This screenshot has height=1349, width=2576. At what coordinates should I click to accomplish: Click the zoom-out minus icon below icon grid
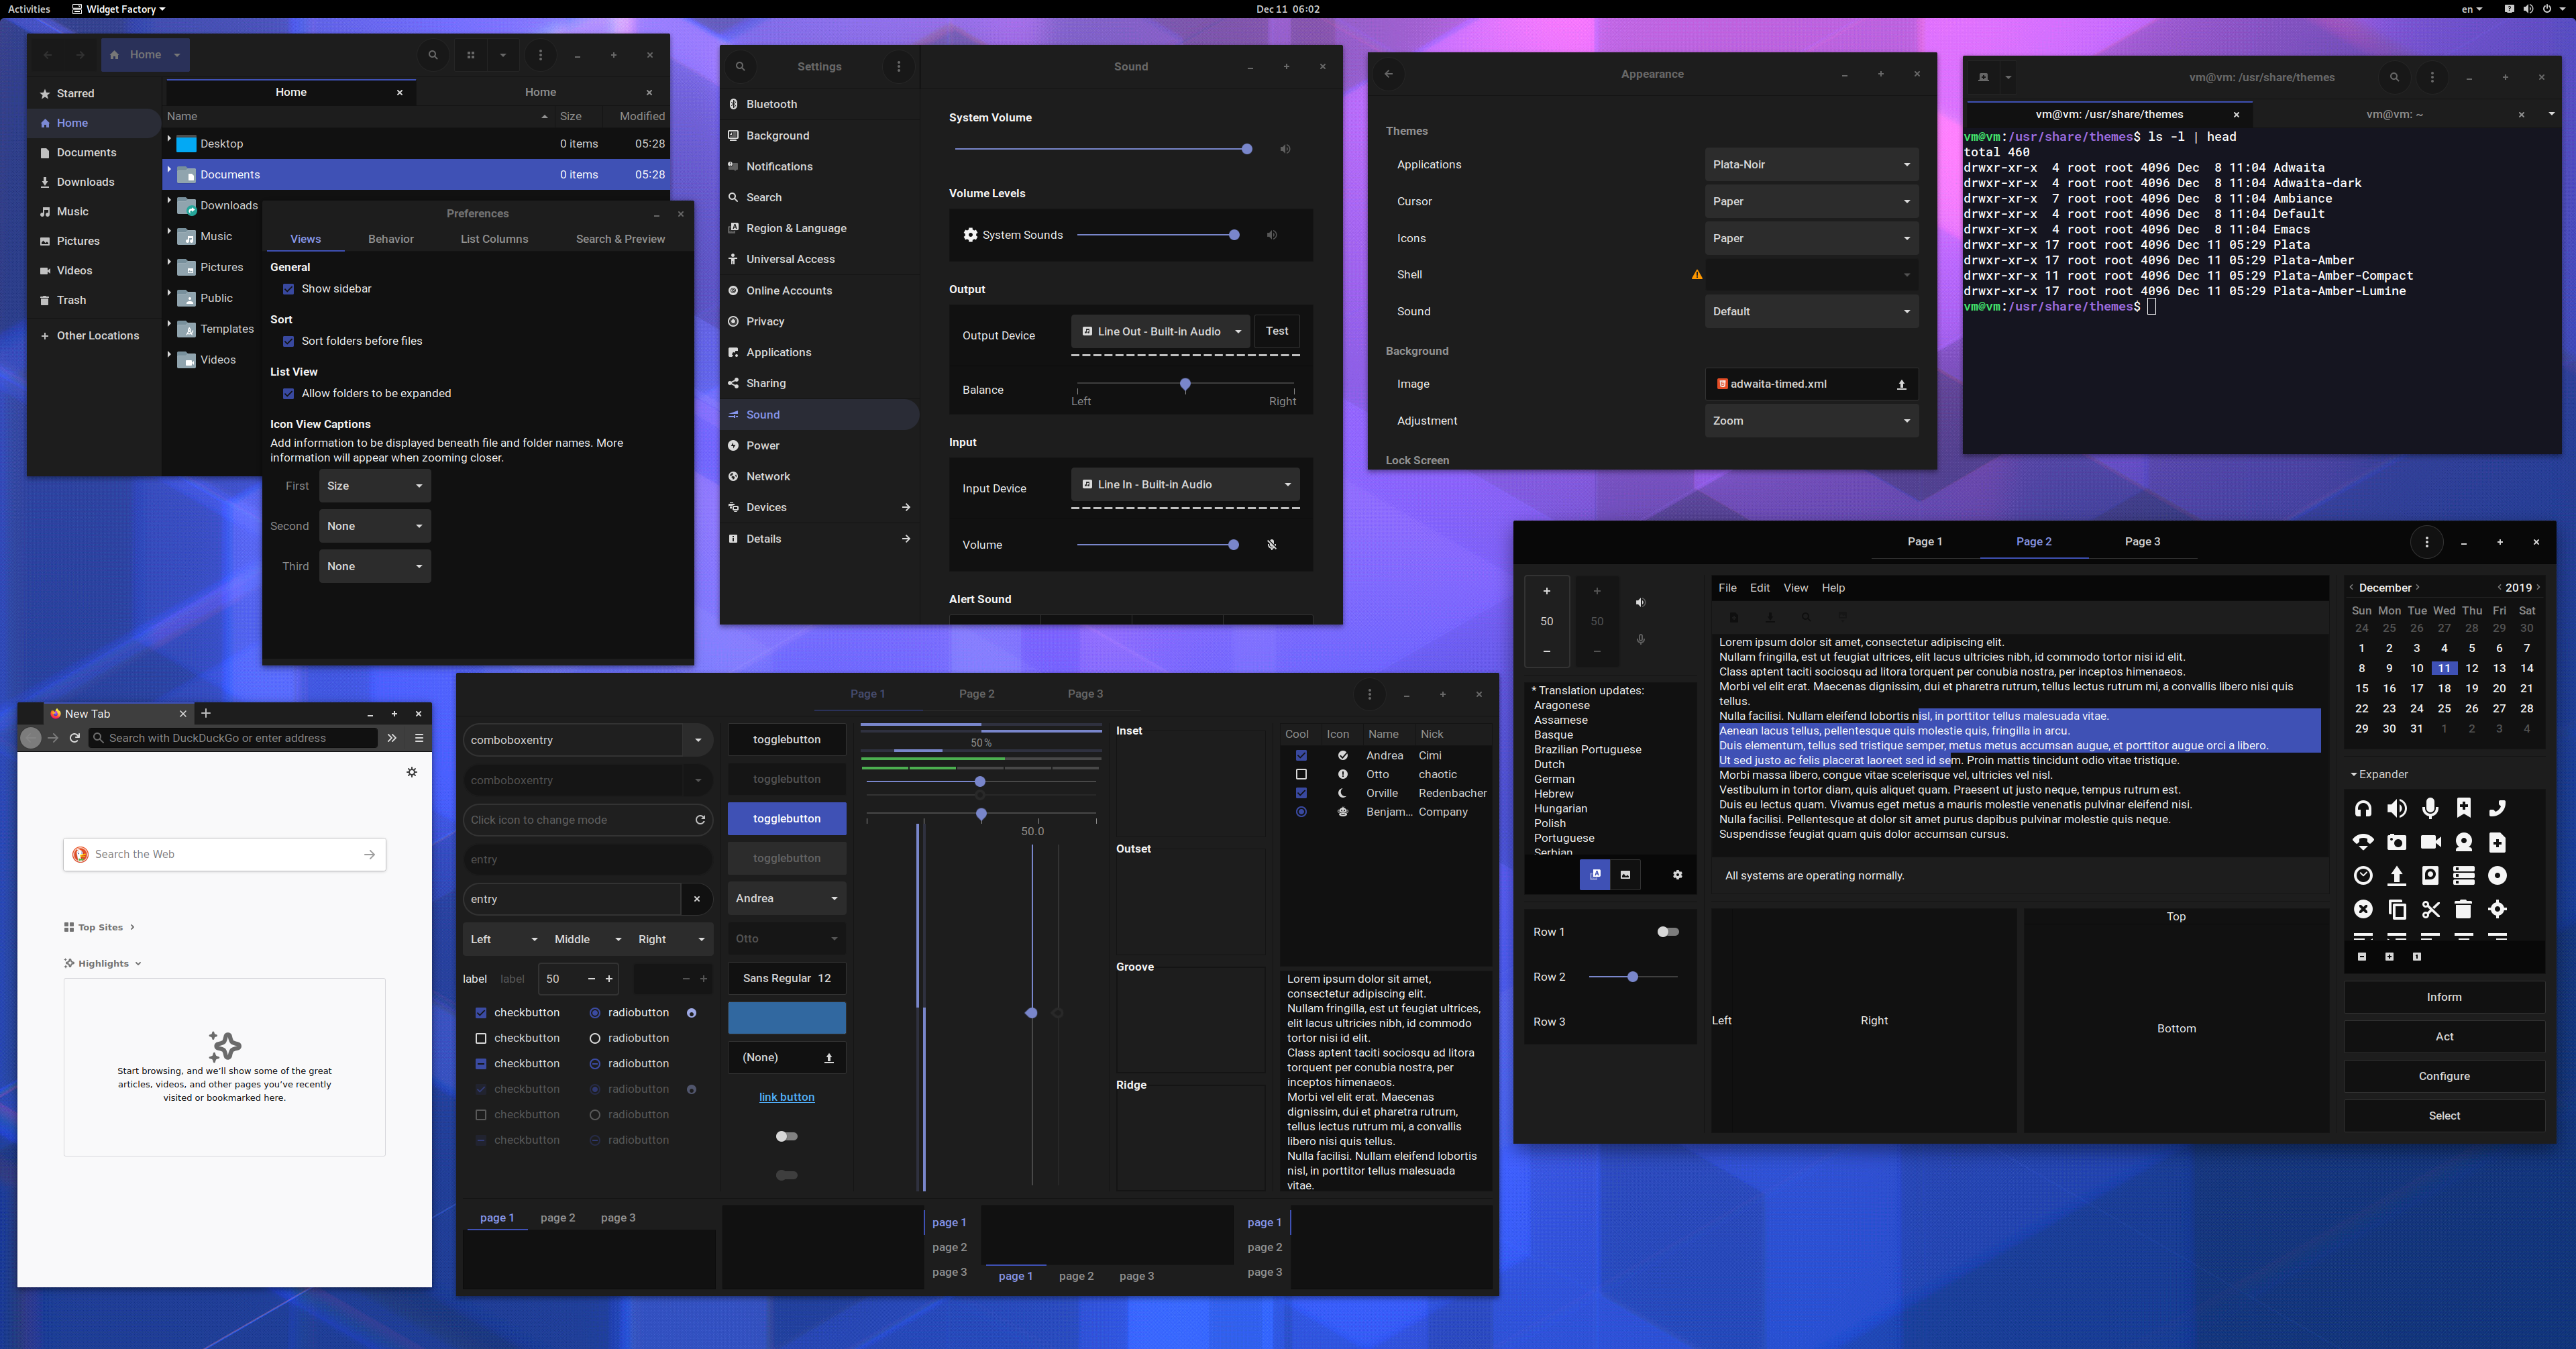point(2362,957)
